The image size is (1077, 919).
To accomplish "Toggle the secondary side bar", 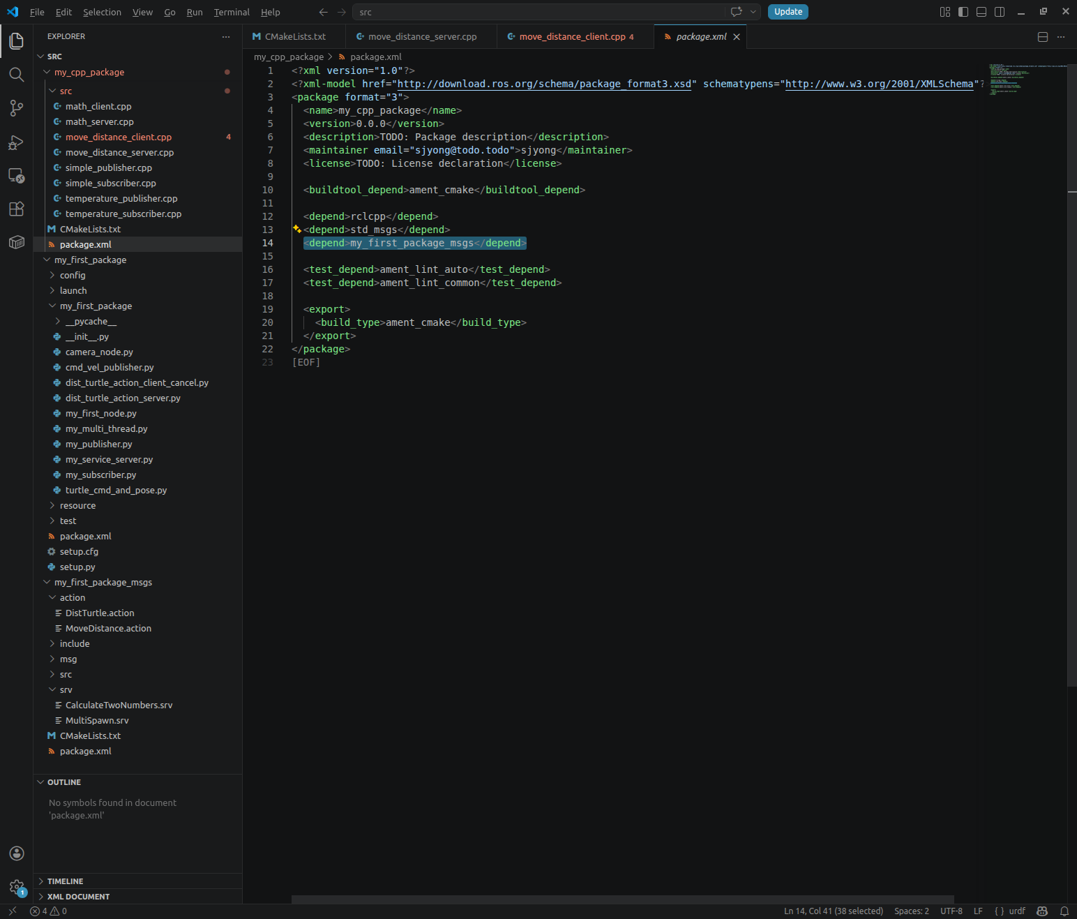I will 1000,12.
